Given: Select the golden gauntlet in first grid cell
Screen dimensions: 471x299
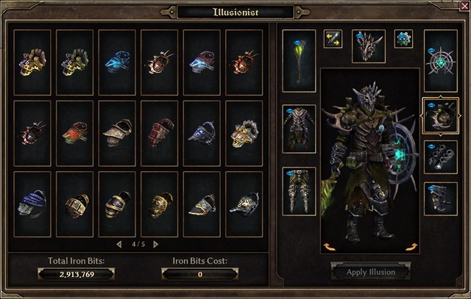Looking at the screenshot, I should [x=32, y=62].
